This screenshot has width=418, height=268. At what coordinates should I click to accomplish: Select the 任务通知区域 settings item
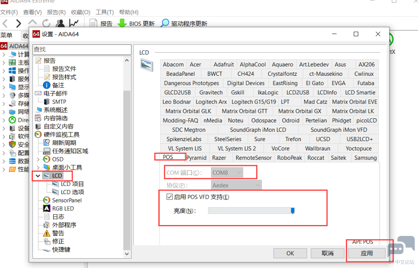click(70, 151)
